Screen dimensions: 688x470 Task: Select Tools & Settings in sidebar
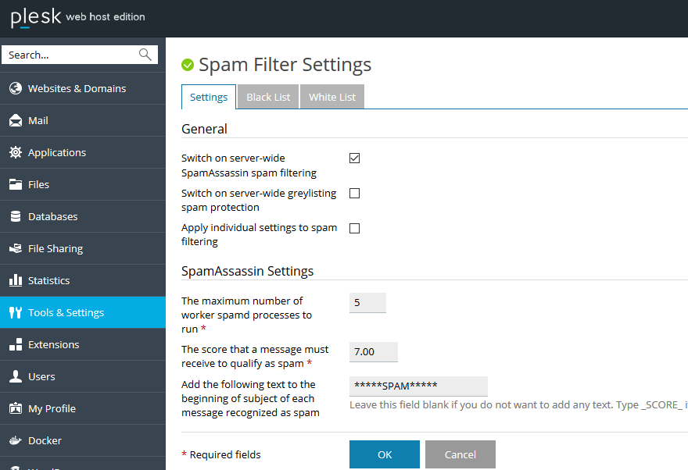(83, 312)
